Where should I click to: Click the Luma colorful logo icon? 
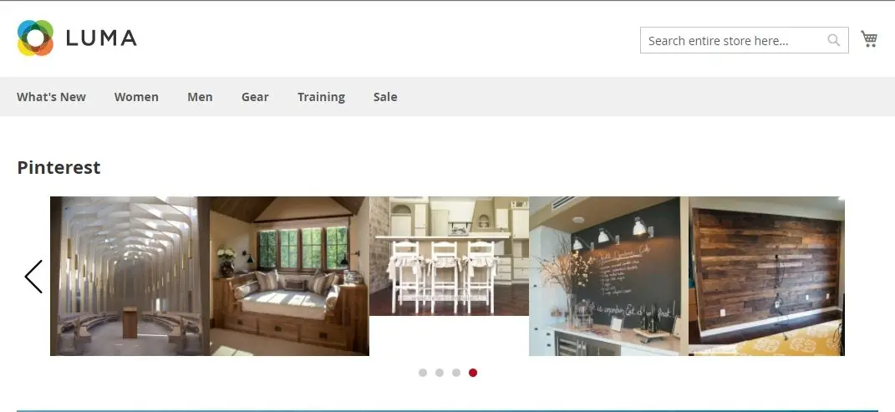click(35, 38)
